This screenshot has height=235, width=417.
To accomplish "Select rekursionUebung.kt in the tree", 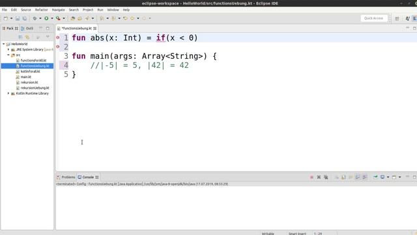I will click(x=35, y=88).
